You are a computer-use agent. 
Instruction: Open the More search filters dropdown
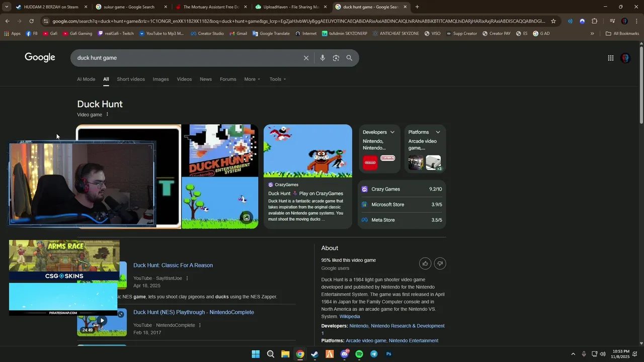pyautogui.click(x=252, y=79)
